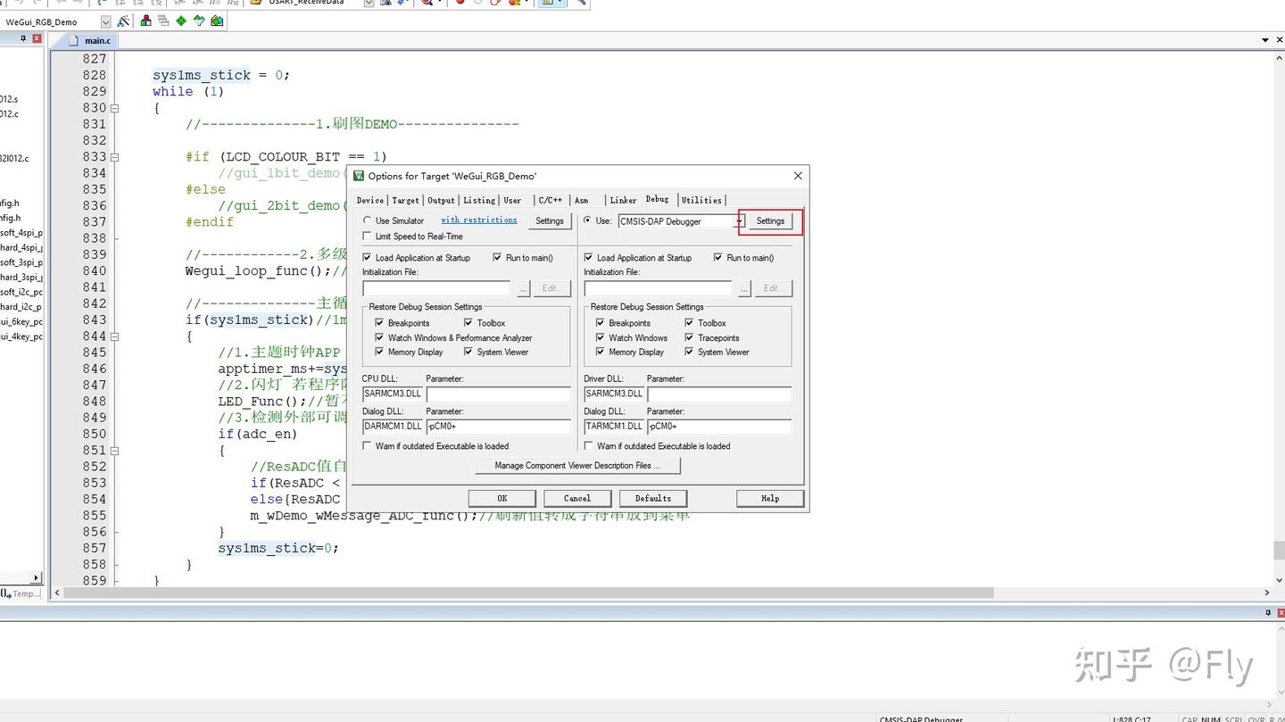
Task: Browse simulator-side Initialization File with ... button
Action: tap(524, 288)
